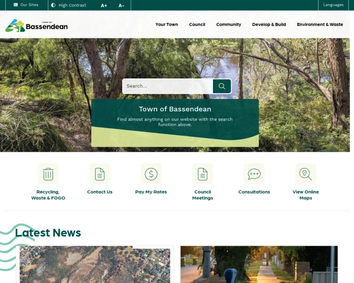The height and width of the screenshot is (283, 354).
Task: Open the Environment & Waste menu
Action: coord(320,25)
